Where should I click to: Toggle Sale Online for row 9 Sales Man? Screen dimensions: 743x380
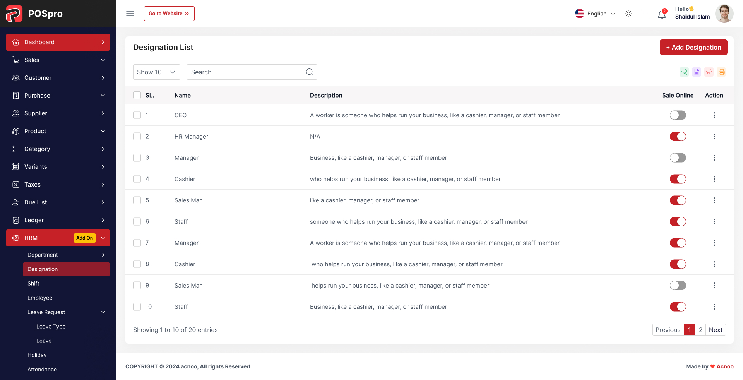[678, 285]
